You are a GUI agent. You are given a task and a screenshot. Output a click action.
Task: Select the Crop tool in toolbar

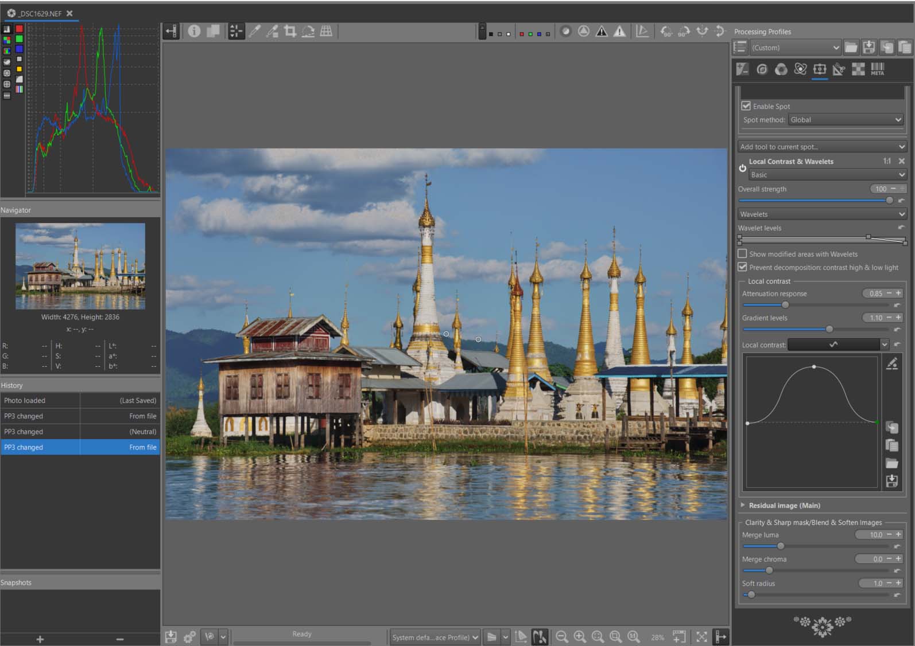click(290, 32)
